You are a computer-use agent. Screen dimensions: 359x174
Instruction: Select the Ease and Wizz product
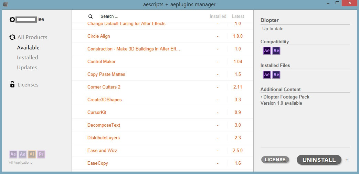coord(102,150)
